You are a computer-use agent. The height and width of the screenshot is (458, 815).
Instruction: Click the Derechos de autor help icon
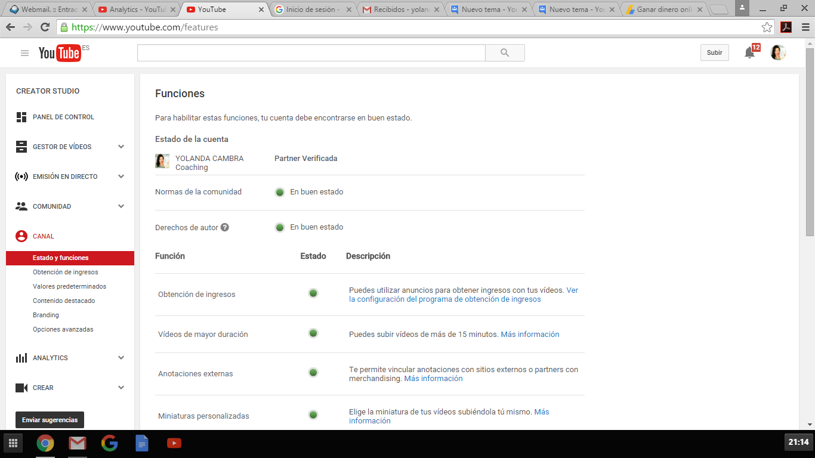point(225,227)
